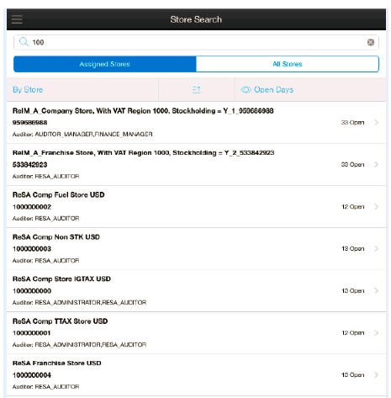Select the Open Days view label

[x=273, y=90]
